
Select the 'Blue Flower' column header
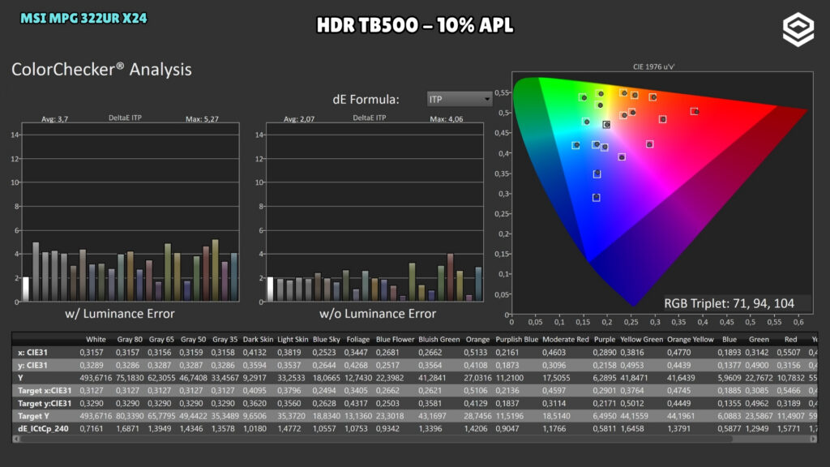[x=395, y=340]
